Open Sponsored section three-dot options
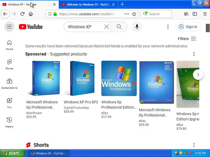This screenshot has height=157, width=210. click(194, 54)
